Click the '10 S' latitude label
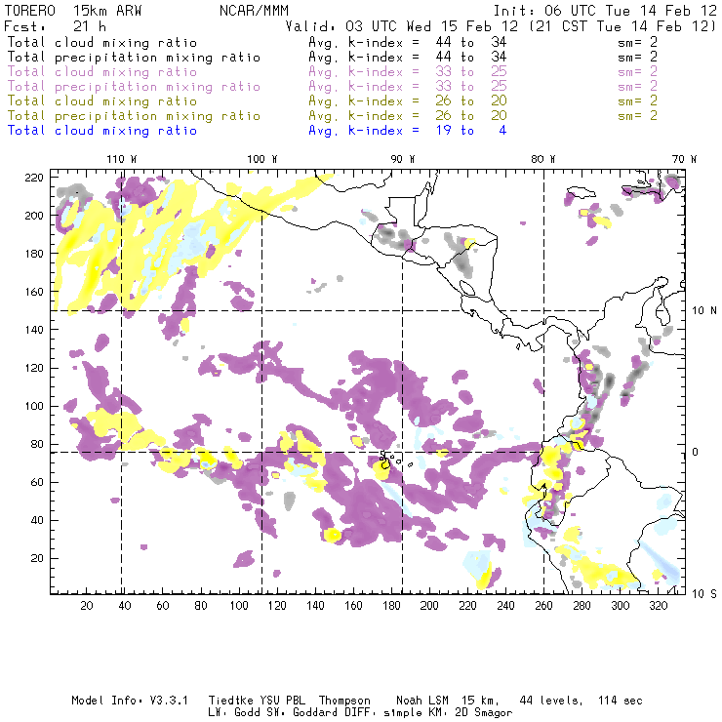Viewport: 722px width, 722px height. pos(704,593)
